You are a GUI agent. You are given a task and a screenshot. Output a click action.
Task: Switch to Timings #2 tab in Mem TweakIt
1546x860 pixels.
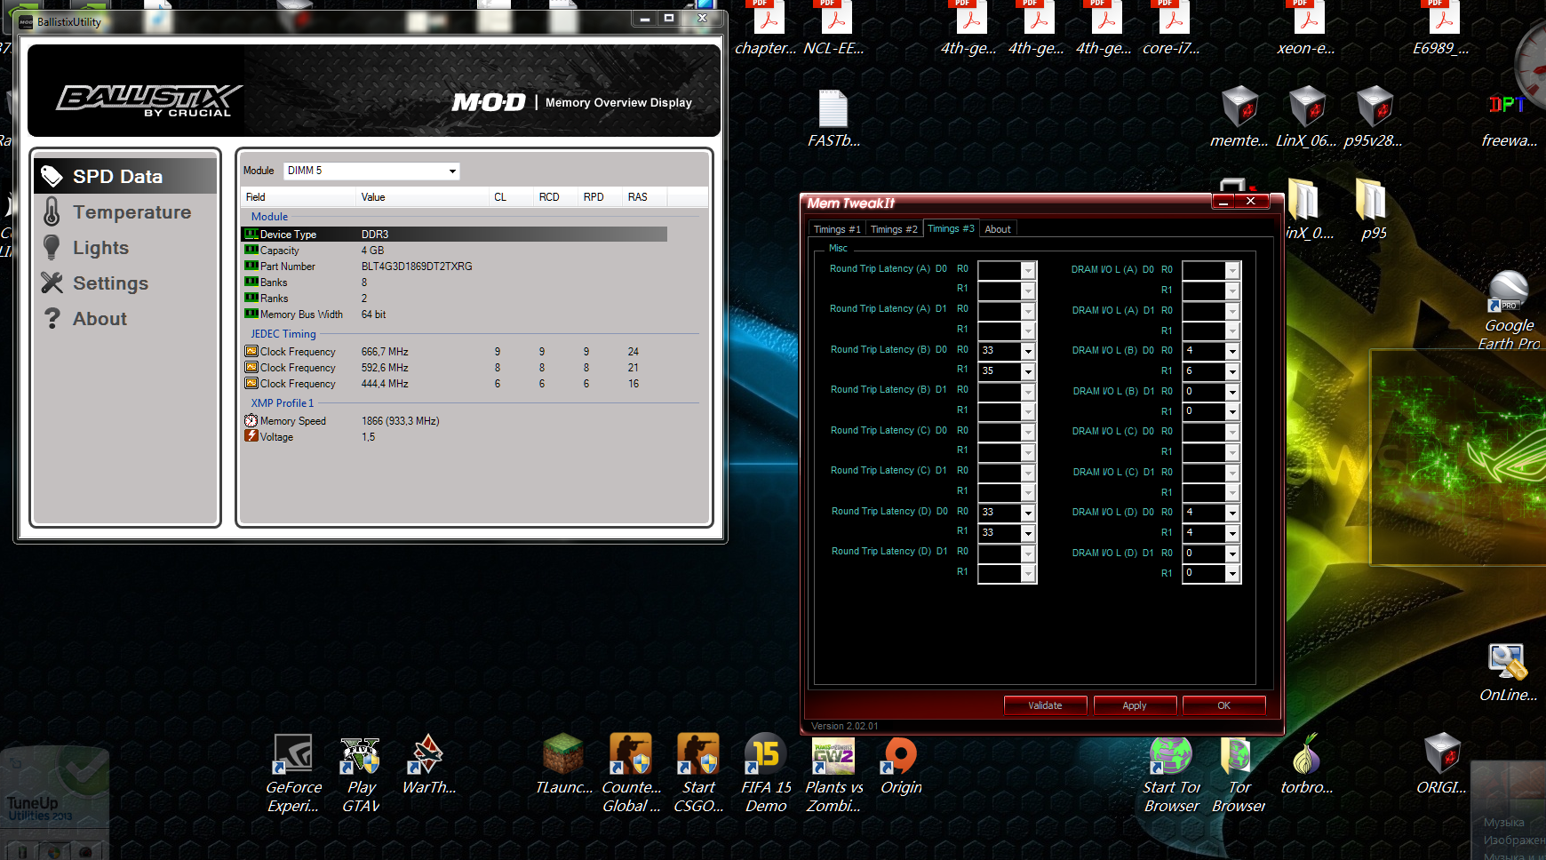click(x=894, y=229)
